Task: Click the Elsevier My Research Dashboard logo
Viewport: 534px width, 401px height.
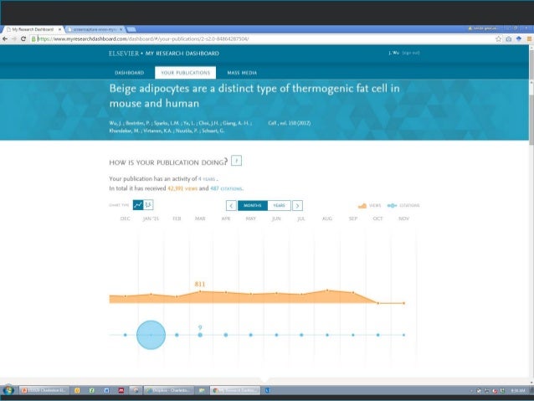Action: coord(164,54)
